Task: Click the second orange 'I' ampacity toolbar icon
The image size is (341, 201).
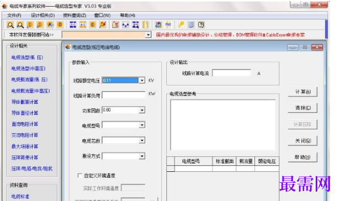Action: tap(40, 25)
